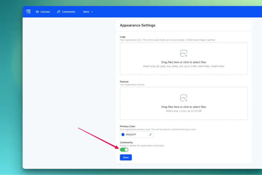Click the Community setting label above toggle
Image resolution: width=262 pixels, height=175 pixels.
click(x=126, y=142)
